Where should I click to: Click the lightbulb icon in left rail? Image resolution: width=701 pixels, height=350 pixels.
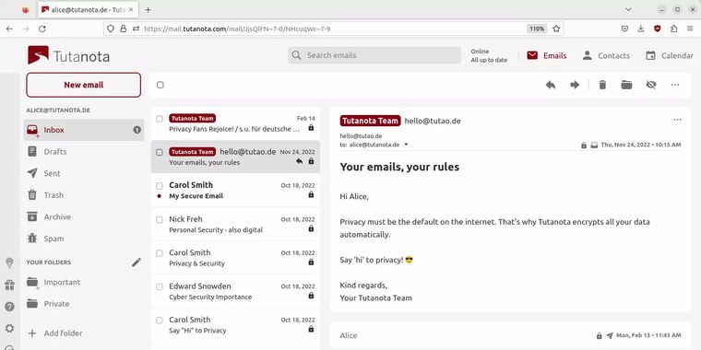9,262
